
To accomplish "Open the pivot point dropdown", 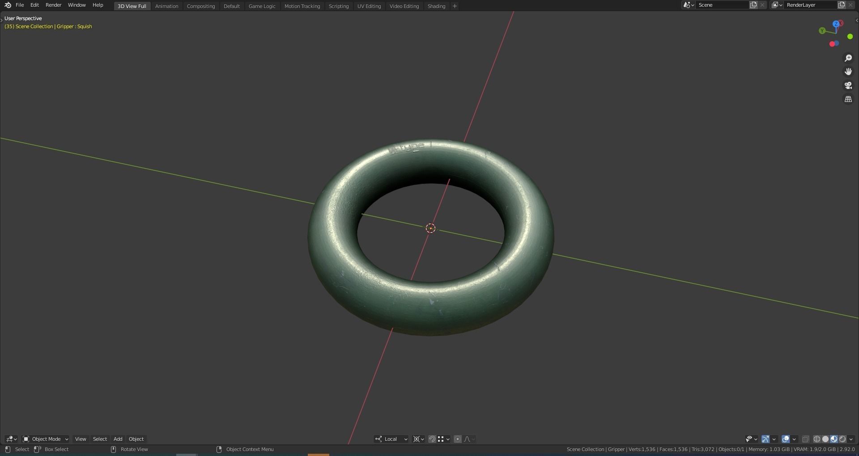I will click(419, 439).
